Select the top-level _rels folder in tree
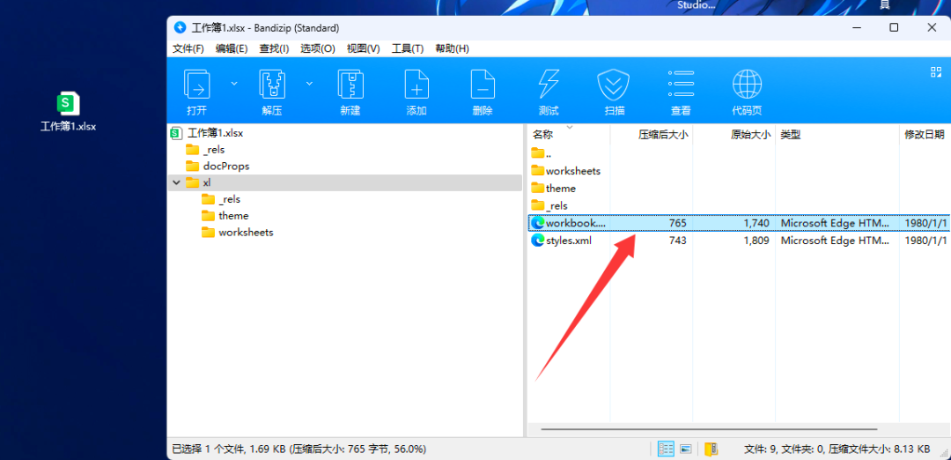This screenshot has width=951, height=460. coord(214,149)
